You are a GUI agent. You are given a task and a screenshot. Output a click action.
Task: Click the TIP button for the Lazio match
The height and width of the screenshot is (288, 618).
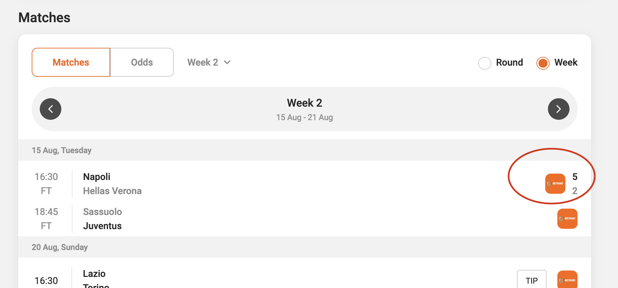point(532,280)
